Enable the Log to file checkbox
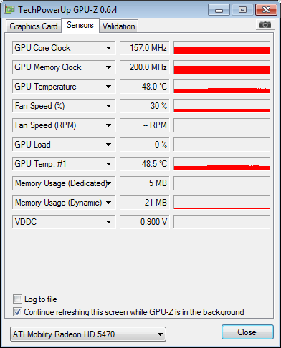 tap(17, 299)
